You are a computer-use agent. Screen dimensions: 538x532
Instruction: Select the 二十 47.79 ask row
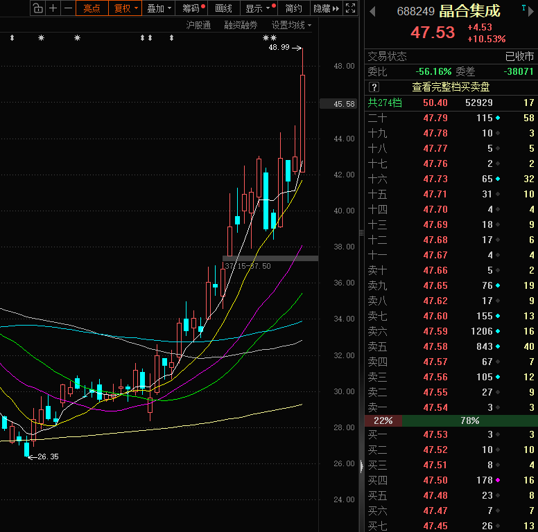tap(451, 118)
